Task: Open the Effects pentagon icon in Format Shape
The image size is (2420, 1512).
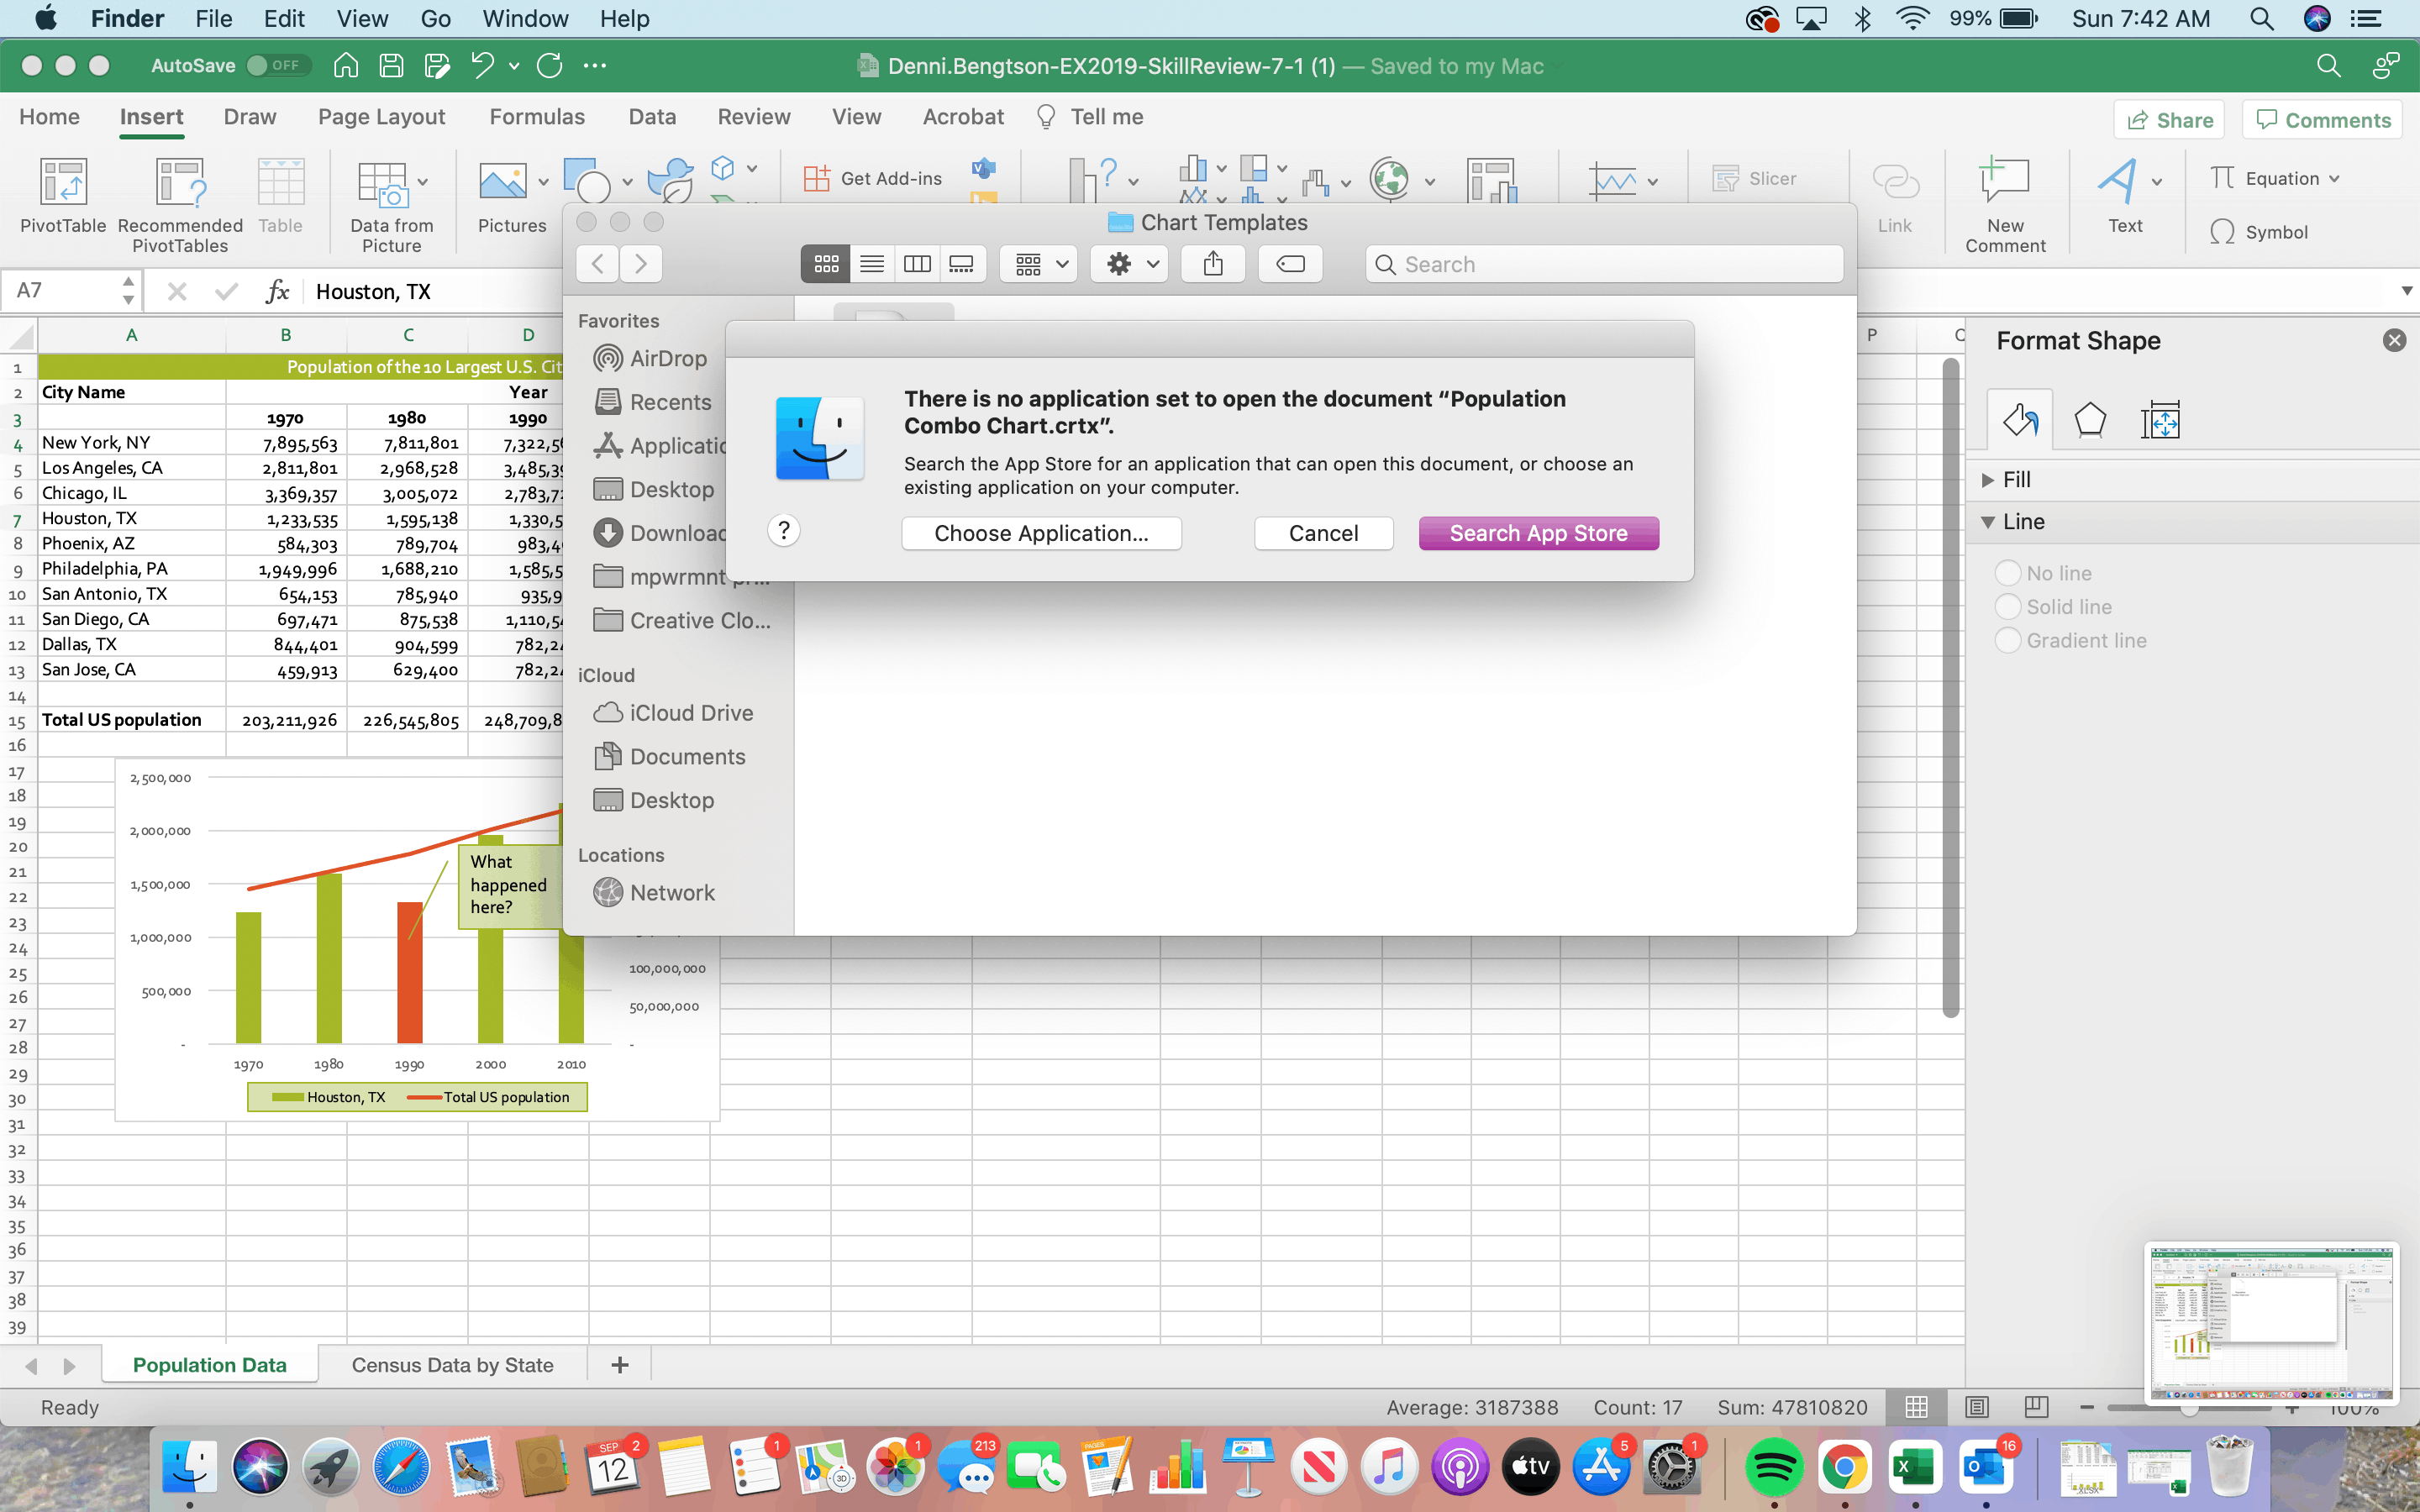Action: coord(2090,421)
